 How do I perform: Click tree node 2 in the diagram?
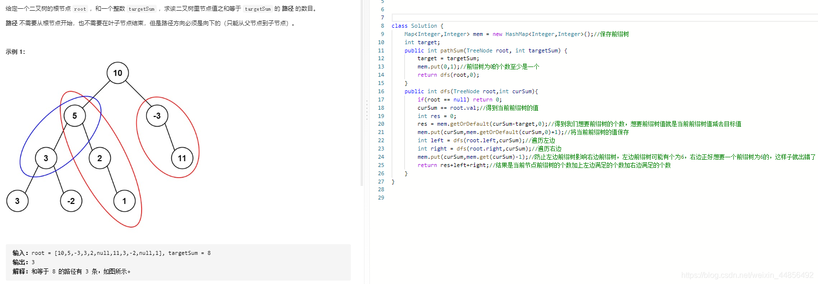pyautogui.click(x=100, y=158)
